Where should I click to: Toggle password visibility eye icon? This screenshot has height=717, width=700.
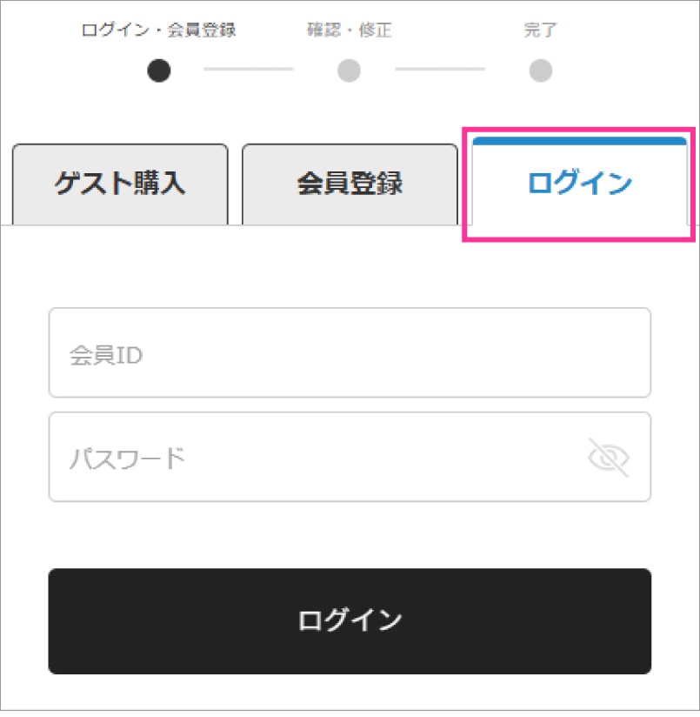coord(609,458)
